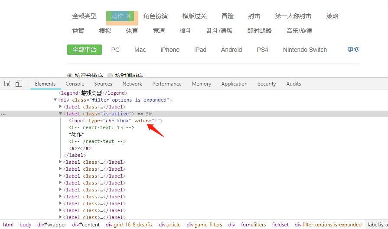
Task: Select the 第一人称射击 genre filter
Action: coord(293,16)
